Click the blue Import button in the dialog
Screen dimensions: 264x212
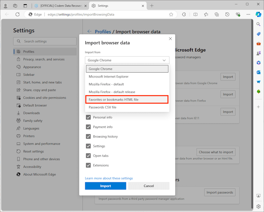pyautogui.click(x=106, y=186)
